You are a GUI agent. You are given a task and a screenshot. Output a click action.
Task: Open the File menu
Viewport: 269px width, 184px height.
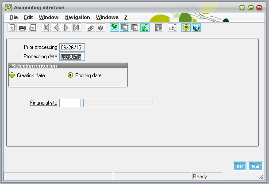(x=13, y=17)
